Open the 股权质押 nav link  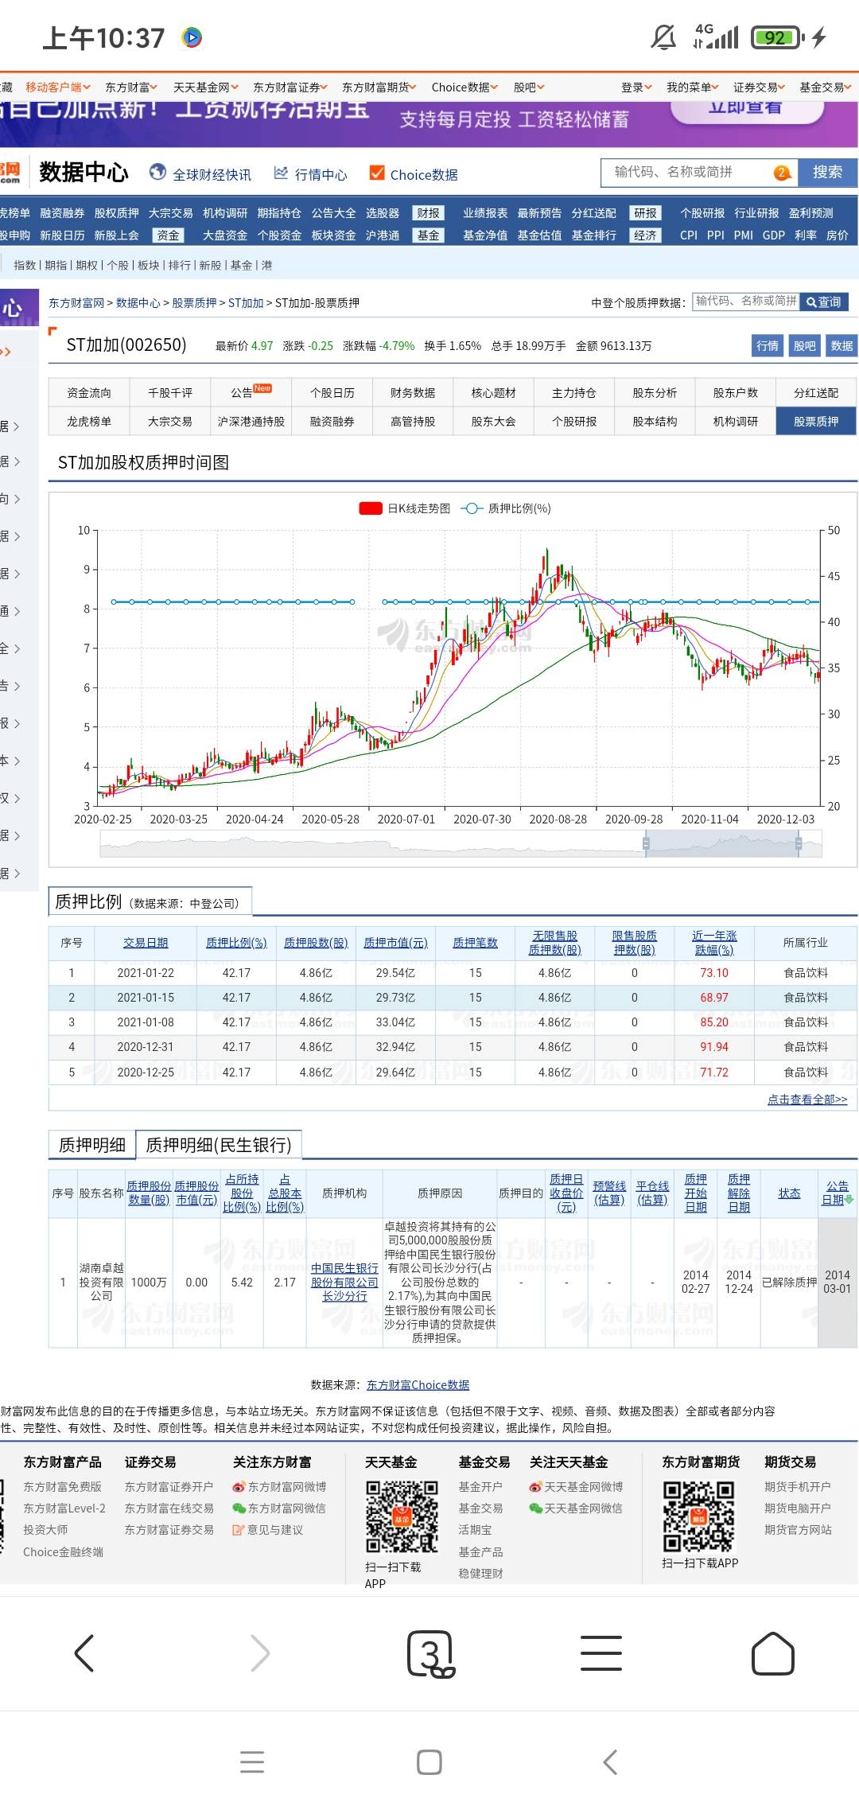pos(116,213)
